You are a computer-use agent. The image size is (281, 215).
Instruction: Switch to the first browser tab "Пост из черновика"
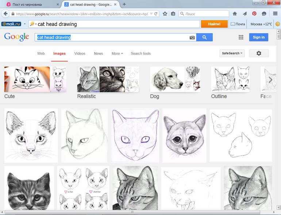coord(31,4)
